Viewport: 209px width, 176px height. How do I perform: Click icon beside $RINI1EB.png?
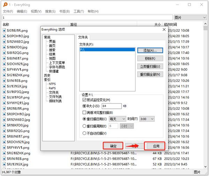click(5, 159)
